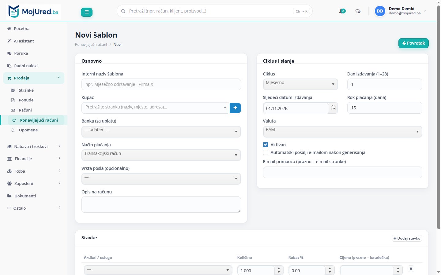
Task: Expand the Zaposleni sidebar menu
Action: click(34, 183)
